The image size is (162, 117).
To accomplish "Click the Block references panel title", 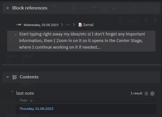I will pyautogui.click(x=30, y=8).
